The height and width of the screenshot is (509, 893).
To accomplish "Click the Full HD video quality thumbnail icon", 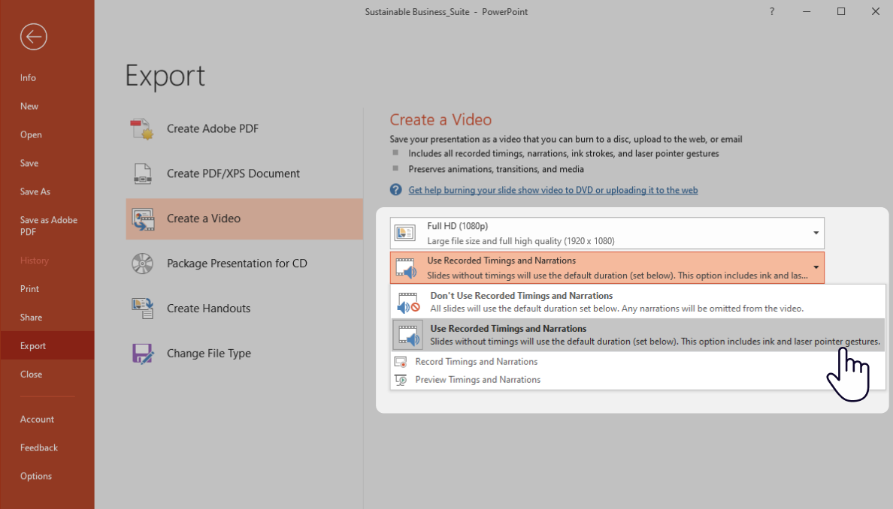I will point(405,233).
